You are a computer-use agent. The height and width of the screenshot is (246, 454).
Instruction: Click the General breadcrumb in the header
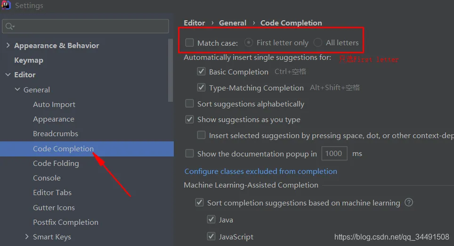[x=233, y=23]
